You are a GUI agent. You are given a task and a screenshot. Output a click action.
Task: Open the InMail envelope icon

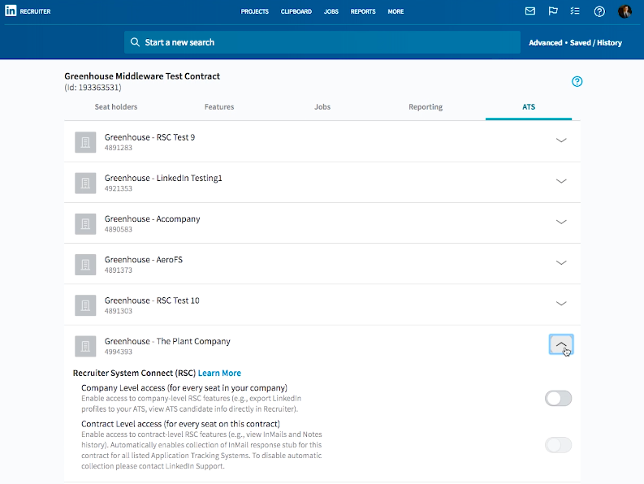pyautogui.click(x=530, y=11)
